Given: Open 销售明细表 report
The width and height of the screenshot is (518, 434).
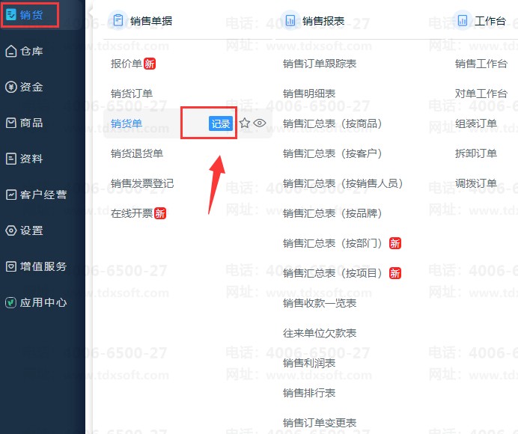Looking at the screenshot, I should point(309,94).
